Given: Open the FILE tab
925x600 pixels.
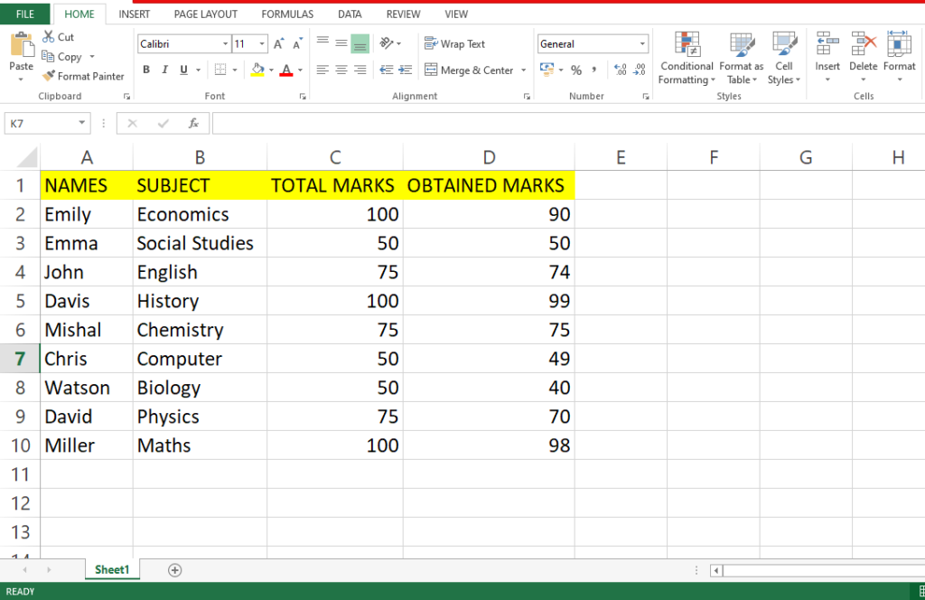Looking at the screenshot, I should click(x=24, y=14).
